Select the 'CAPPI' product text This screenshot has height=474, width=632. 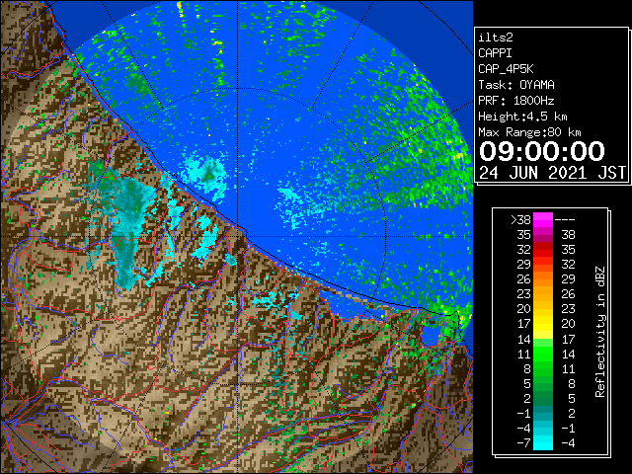(495, 53)
